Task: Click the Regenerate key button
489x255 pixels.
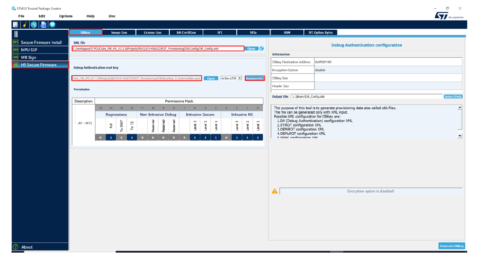Action: 255,78
